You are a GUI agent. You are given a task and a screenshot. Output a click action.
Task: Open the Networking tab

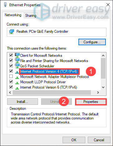point(13,15)
